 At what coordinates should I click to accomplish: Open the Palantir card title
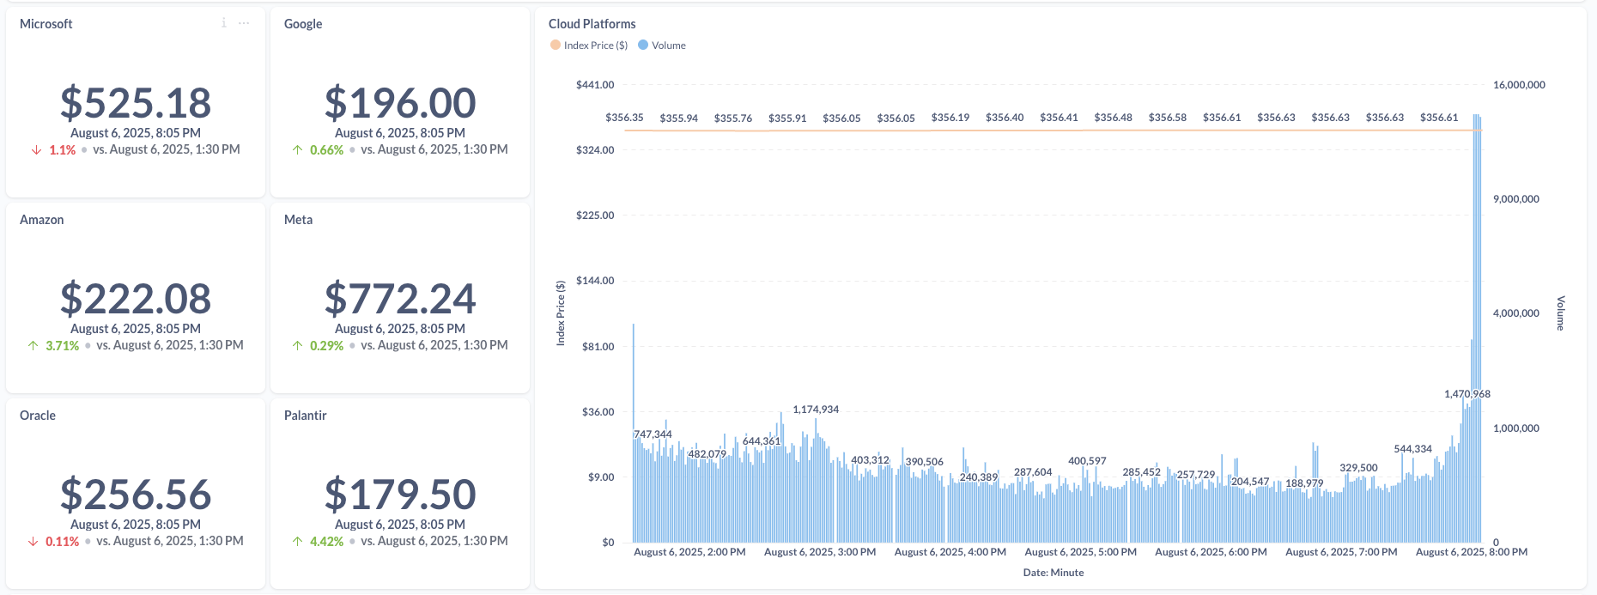306,416
